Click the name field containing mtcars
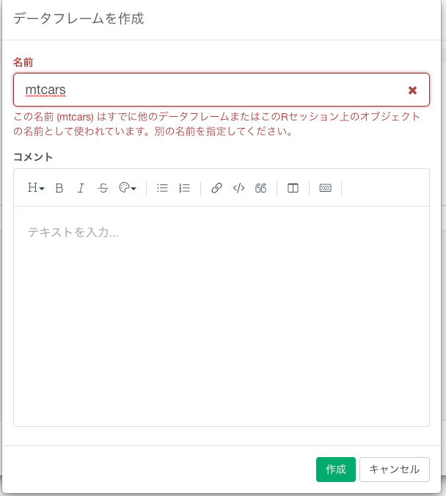 click(x=205, y=90)
